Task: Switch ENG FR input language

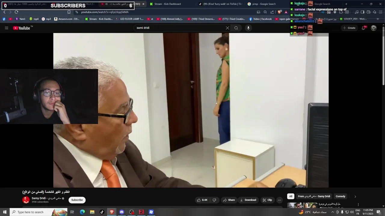Action: tap(358, 212)
